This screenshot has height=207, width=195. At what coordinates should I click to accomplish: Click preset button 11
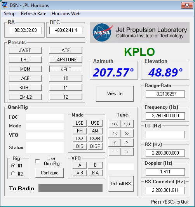(x=66, y=88)
